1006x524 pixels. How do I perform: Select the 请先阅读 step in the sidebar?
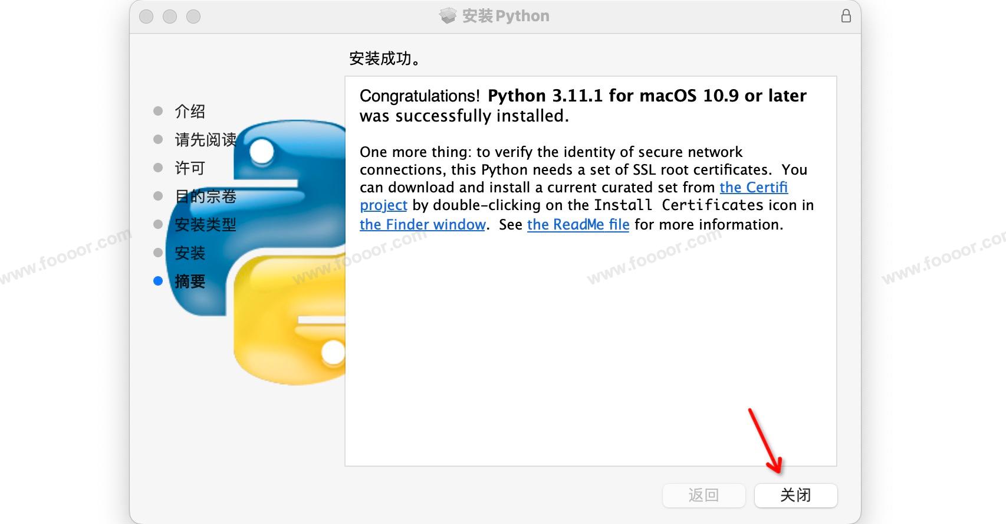coord(205,140)
